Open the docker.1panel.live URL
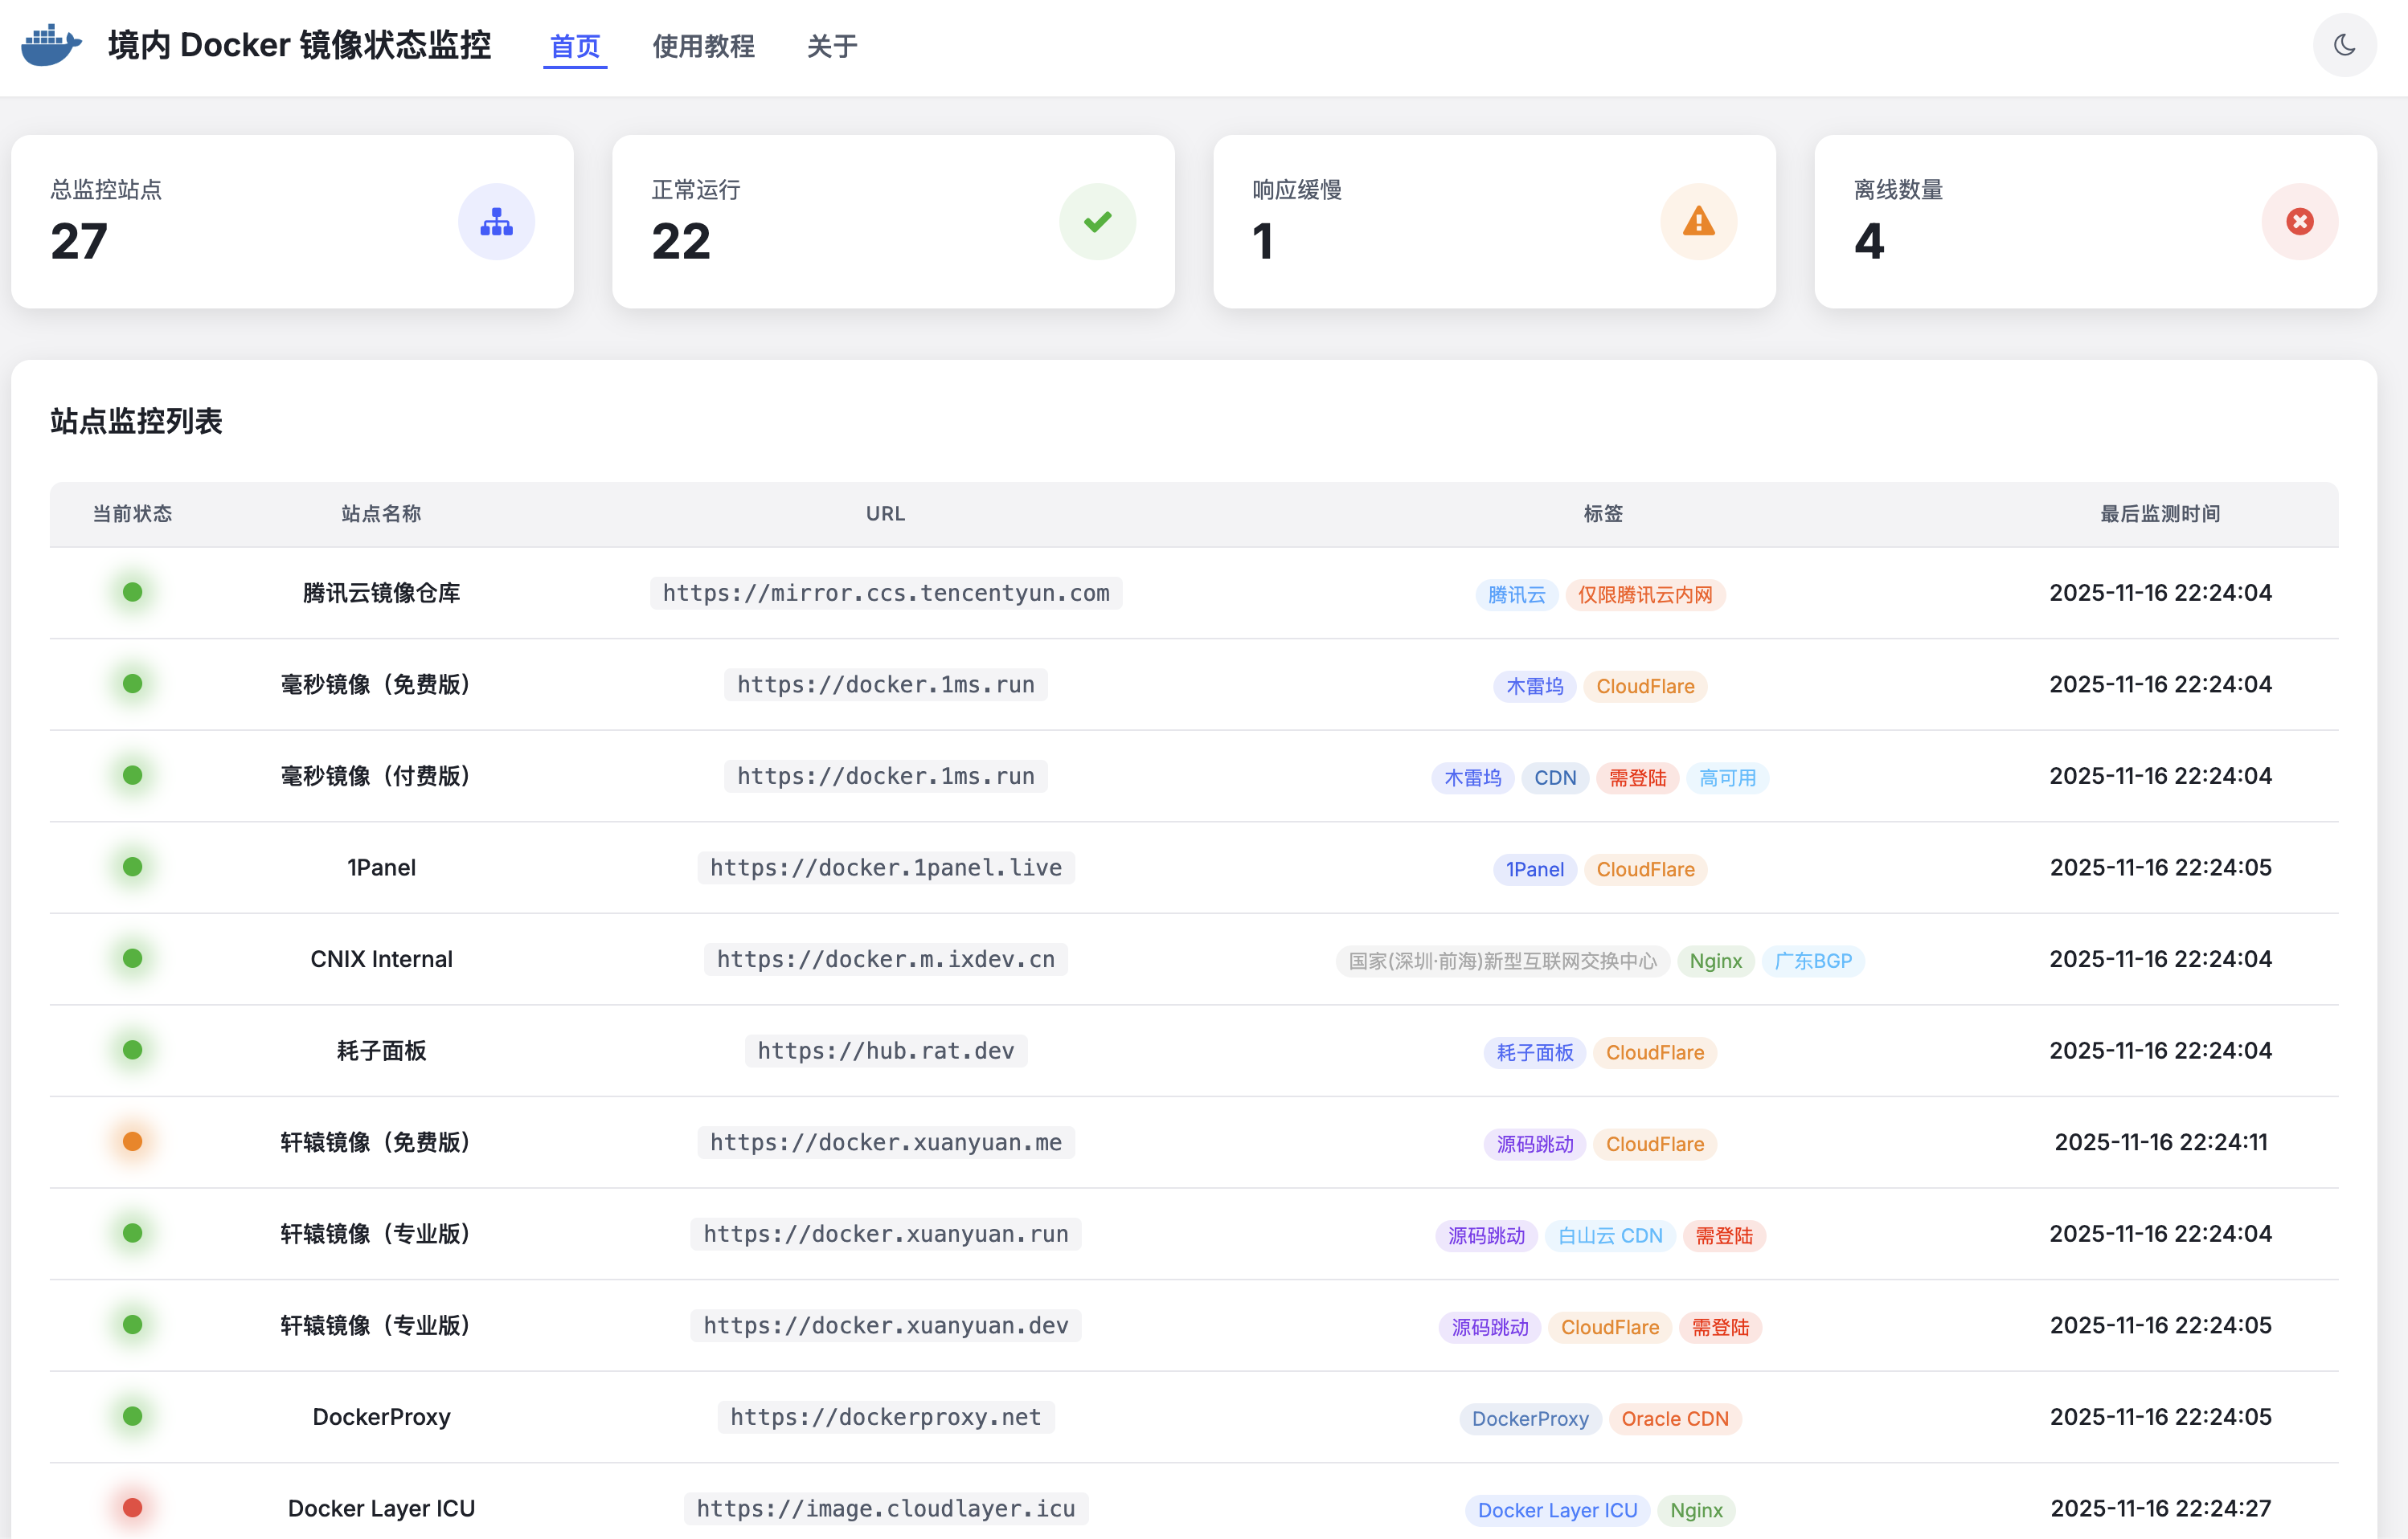This screenshot has width=2408, height=1539. tap(885, 867)
